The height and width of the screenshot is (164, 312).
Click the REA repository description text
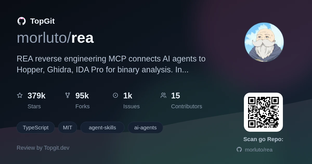(111, 64)
